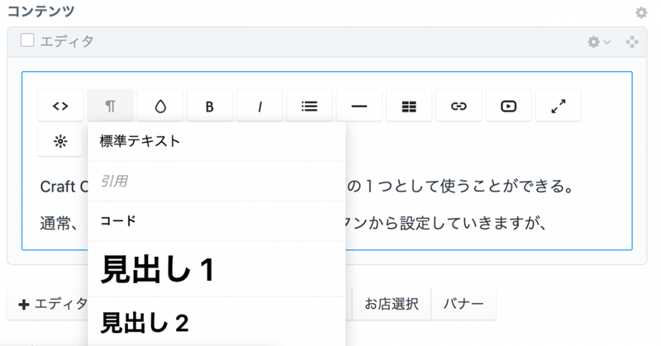Image resolution: width=661 pixels, height=346 pixels.
Task: Insert a horizontal rule line
Action: pos(359,106)
